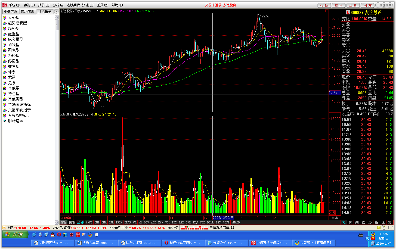The image size is (396, 249).
Task: Launch Internet Explorer from quick launch
Action: click(34, 235)
